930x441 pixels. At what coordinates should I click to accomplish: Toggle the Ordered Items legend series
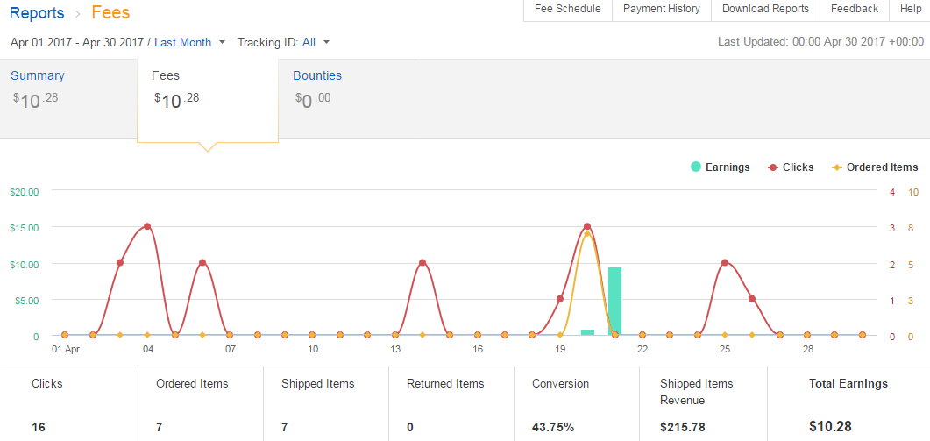pyautogui.click(x=875, y=167)
